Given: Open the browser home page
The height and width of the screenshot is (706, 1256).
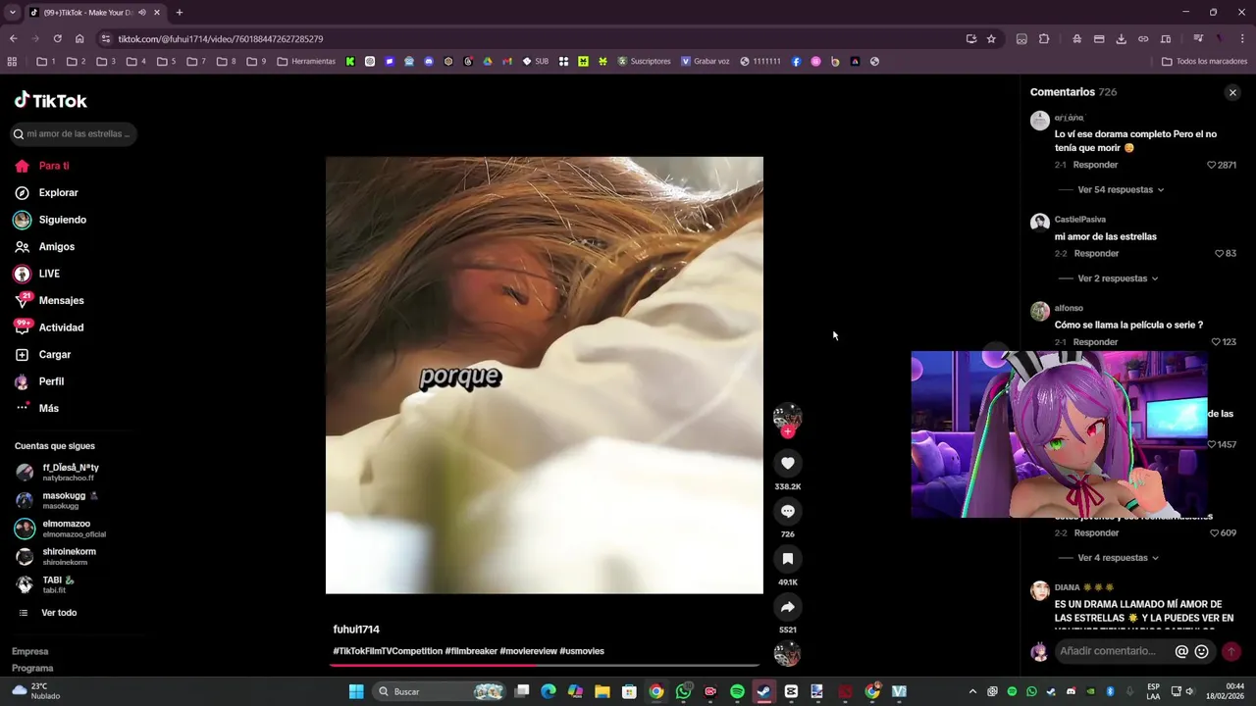Looking at the screenshot, I should coord(79,39).
